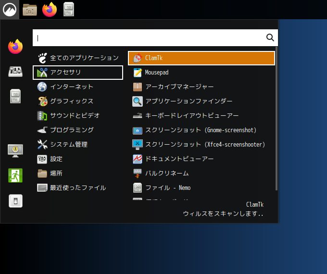Click the application list vertical scrollbar

pyautogui.click(x=277, y=118)
